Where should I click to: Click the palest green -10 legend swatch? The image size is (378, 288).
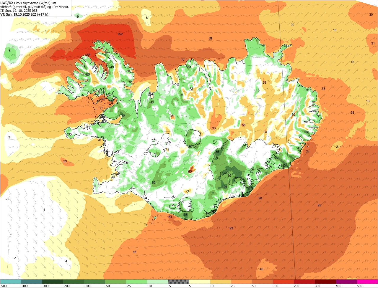[157, 282]
